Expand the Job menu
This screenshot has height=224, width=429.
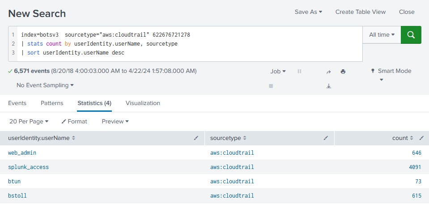point(278,71)
